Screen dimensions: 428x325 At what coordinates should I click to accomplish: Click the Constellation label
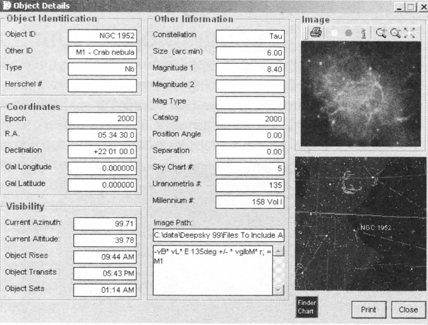pos(175,35)
